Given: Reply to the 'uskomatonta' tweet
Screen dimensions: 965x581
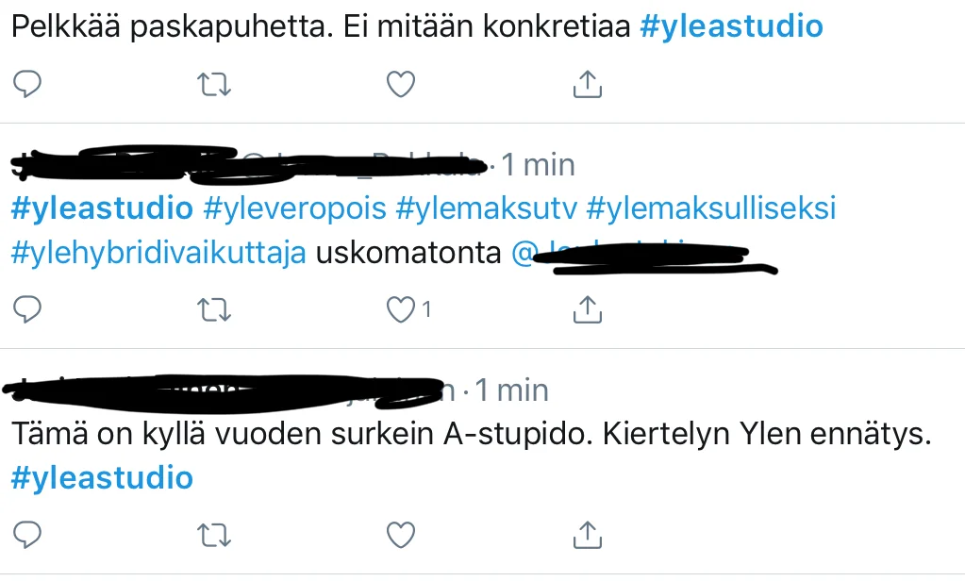Looking at the screenshot, I should (x=27, y=309).
